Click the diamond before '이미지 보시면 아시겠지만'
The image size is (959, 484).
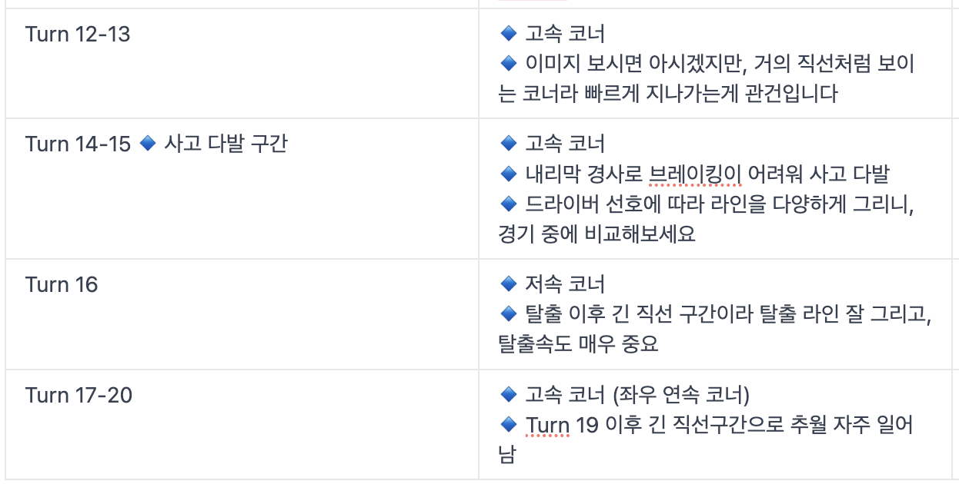pos(507,63)
